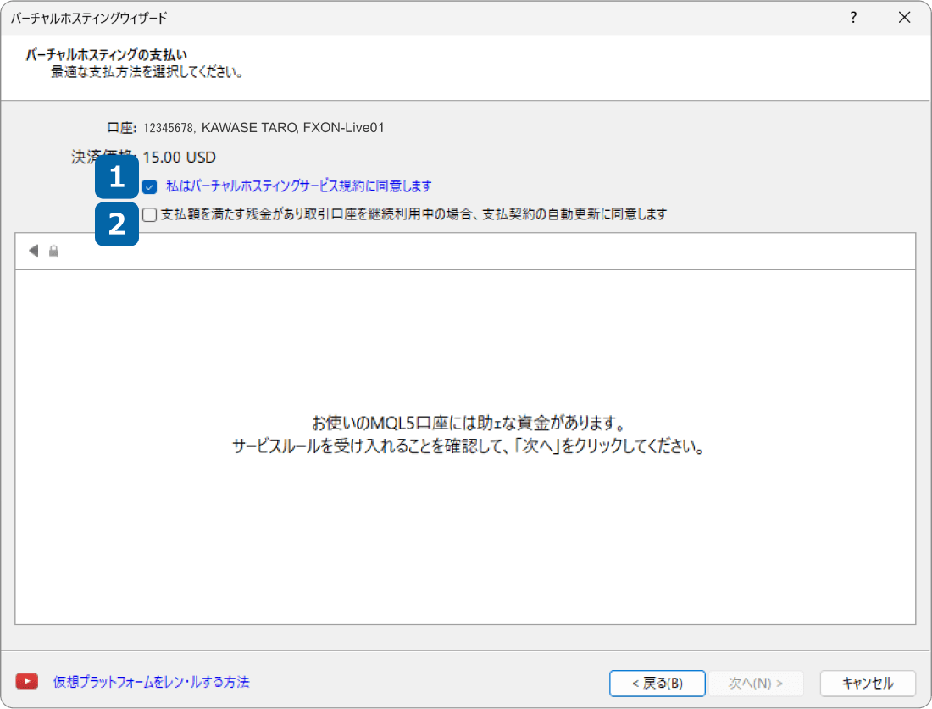Enable automatic renewal of payment agreement

(x=150, y=214)
